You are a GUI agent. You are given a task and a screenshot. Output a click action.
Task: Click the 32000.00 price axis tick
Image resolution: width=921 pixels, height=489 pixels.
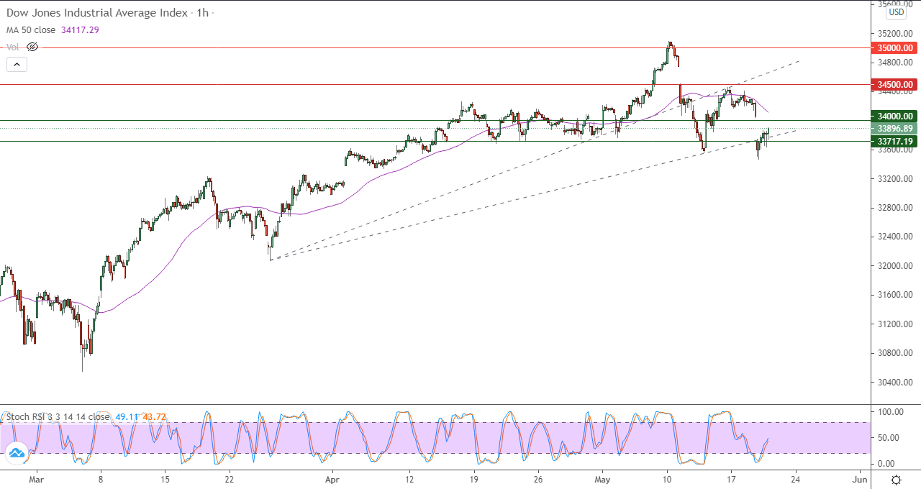point(894,265)
